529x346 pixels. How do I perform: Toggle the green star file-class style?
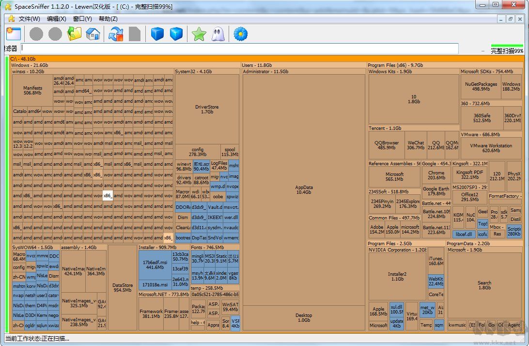tap(199, 34)
